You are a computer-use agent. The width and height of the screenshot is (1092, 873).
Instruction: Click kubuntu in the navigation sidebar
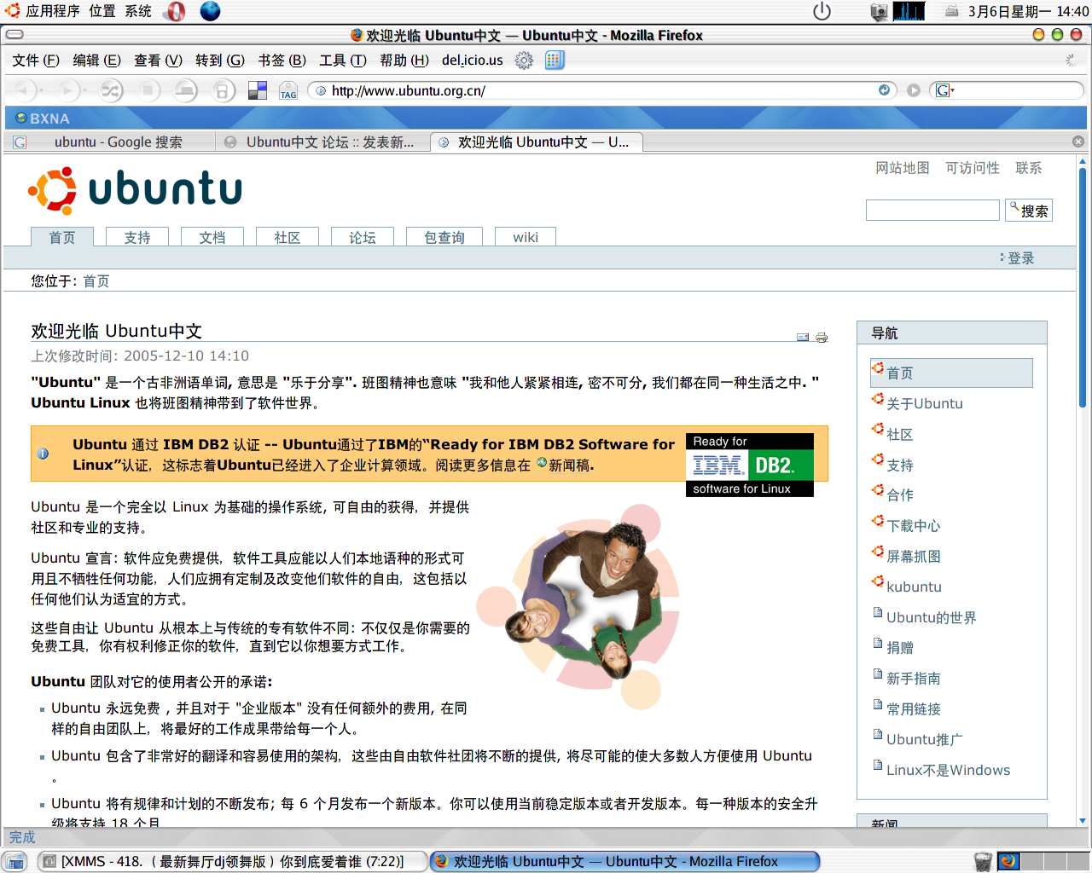914,587
